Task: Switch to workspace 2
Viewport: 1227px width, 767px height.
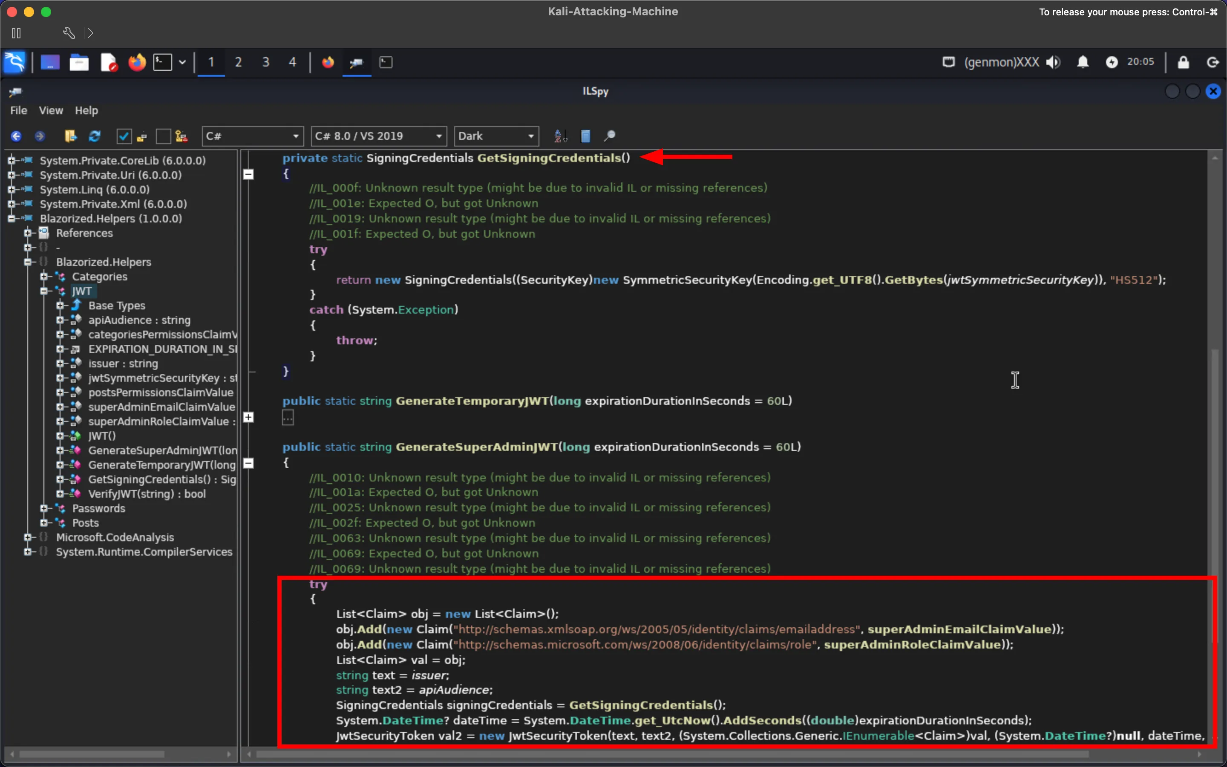Action: click(238, 62)
